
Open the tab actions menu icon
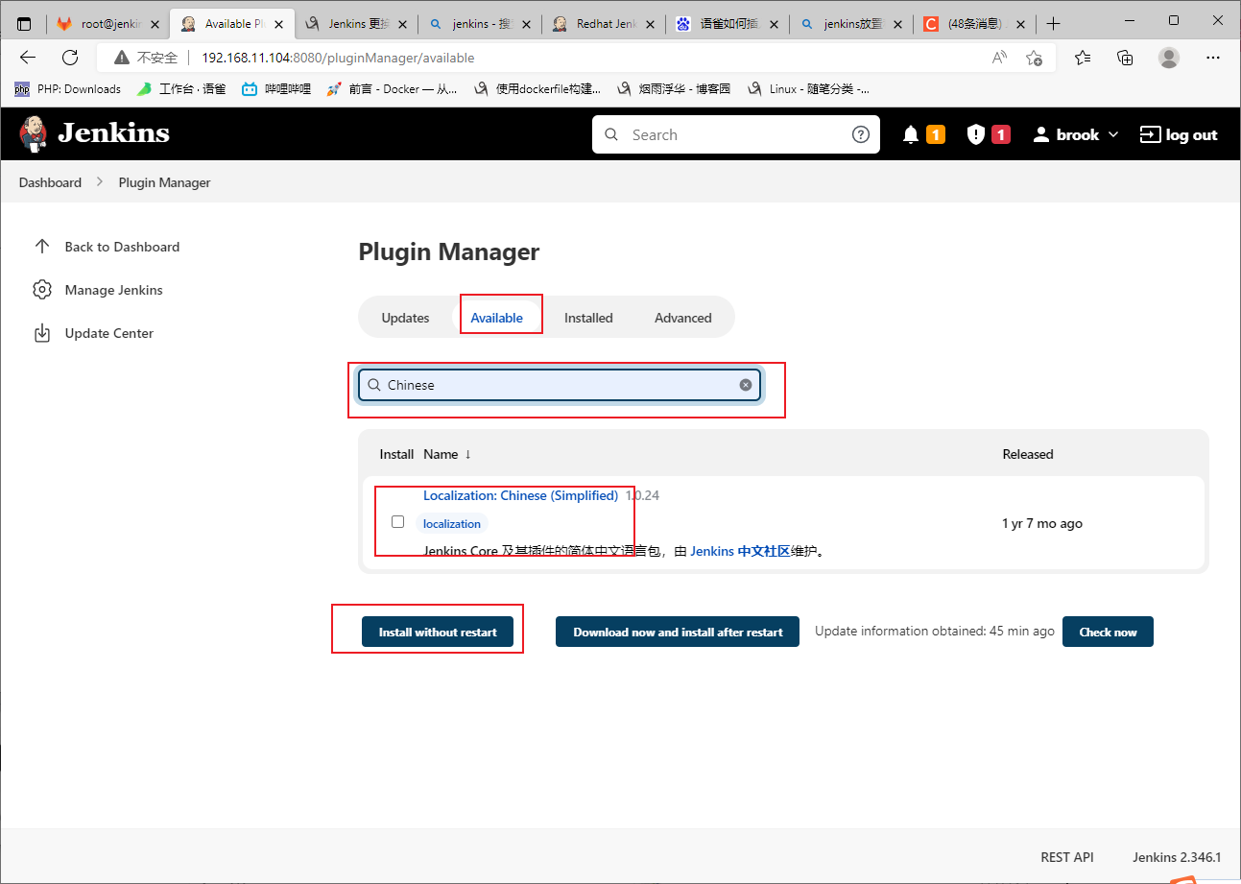point(24,24)
